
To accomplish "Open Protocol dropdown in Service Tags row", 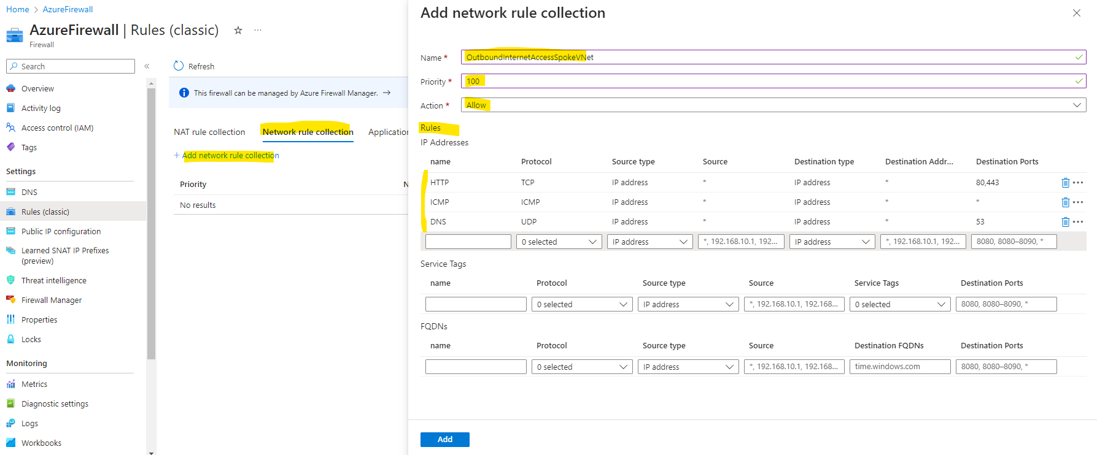I will (582, 304).
